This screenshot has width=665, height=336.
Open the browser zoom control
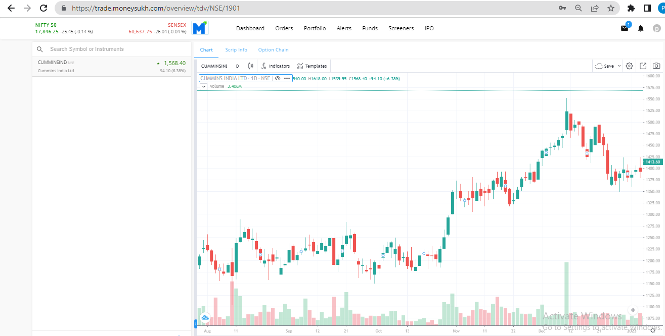tap(579, 8)
